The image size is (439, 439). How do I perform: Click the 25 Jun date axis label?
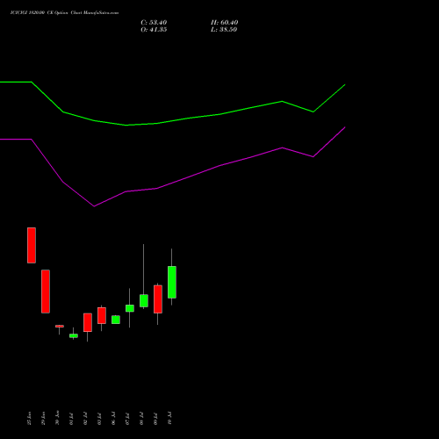(29, 418)
